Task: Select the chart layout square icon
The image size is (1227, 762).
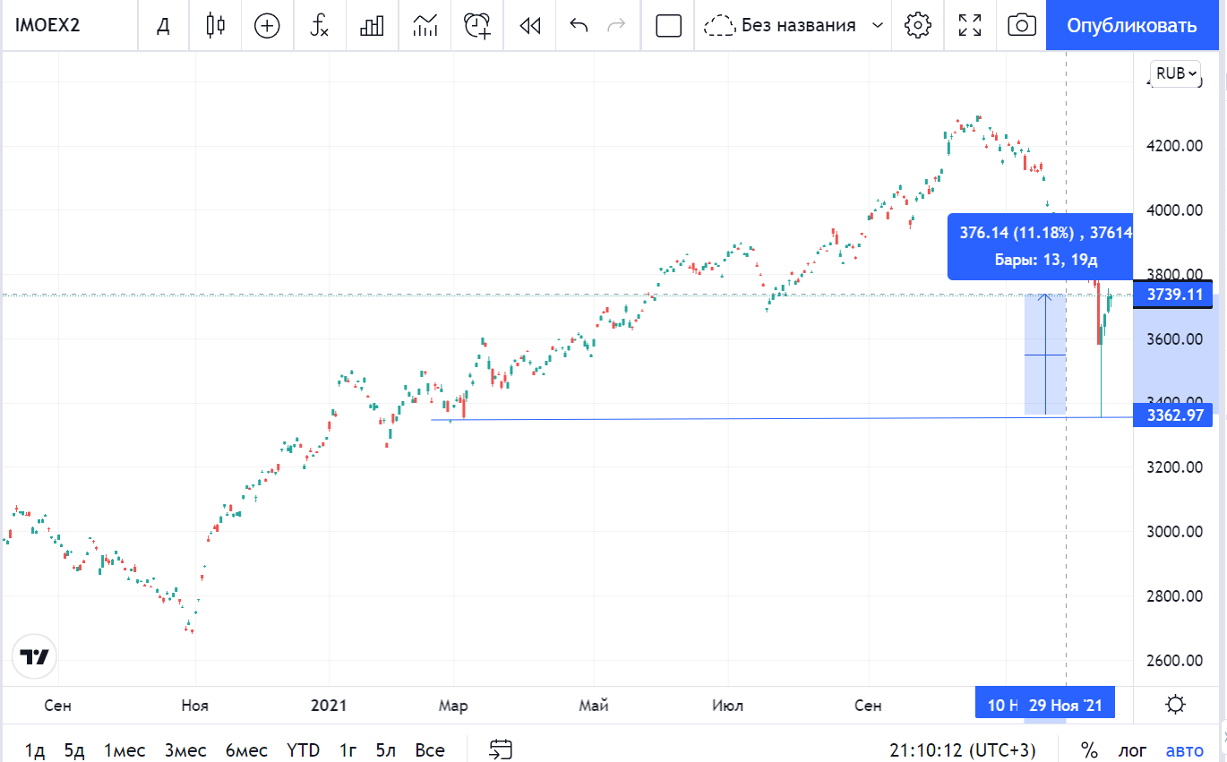Action: click(669, 25)
